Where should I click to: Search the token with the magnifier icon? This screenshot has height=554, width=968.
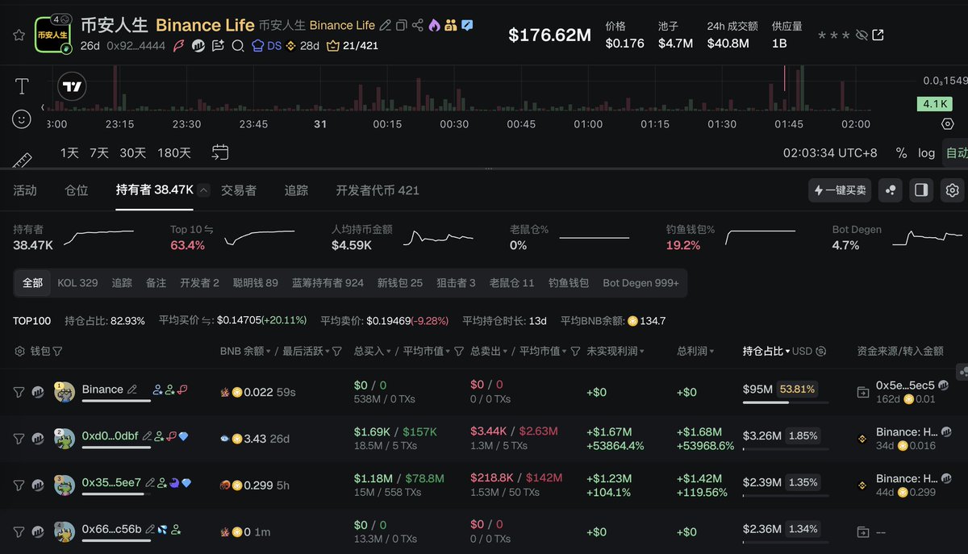click(238, 46)
